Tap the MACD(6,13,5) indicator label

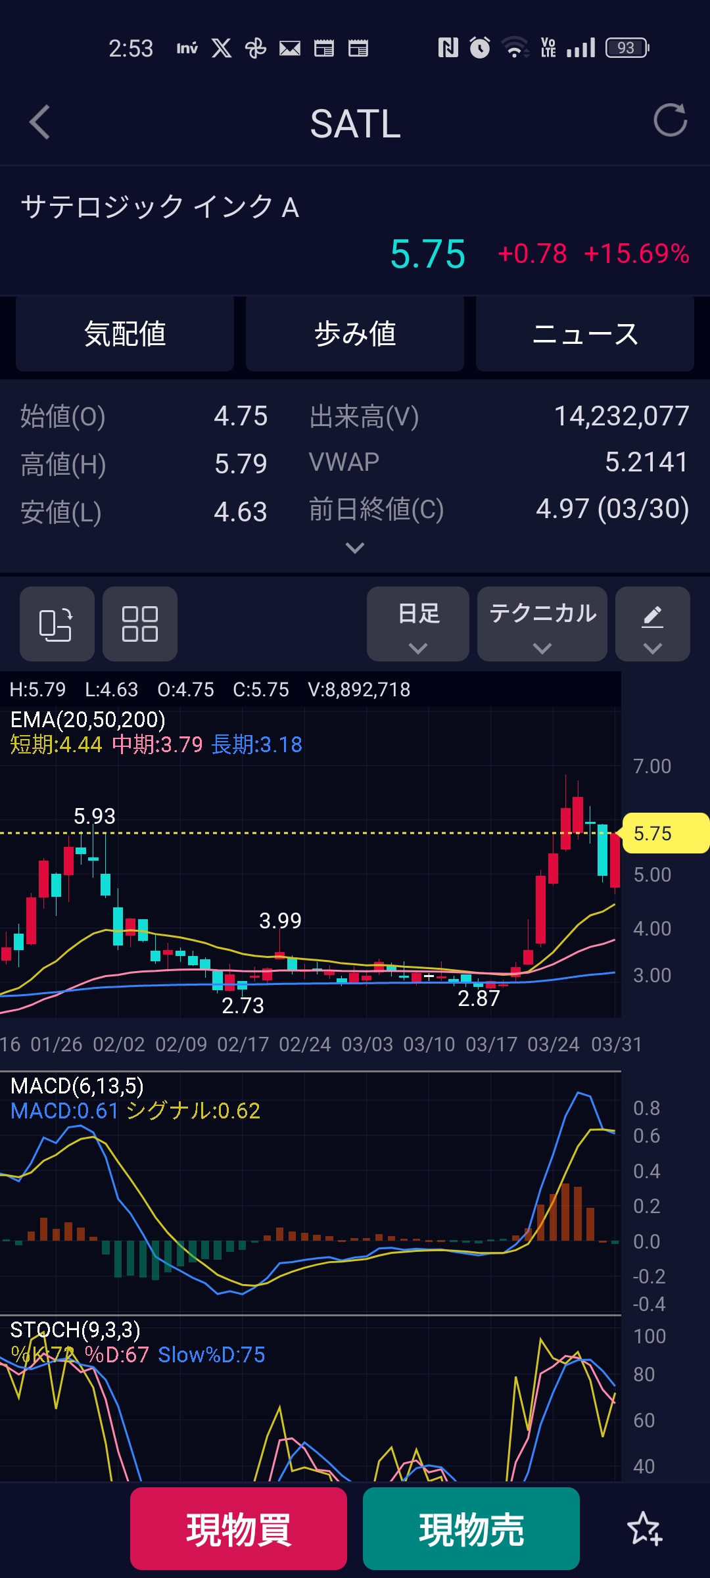point(78,1086)
